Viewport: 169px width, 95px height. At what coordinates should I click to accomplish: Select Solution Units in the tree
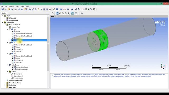18,74
